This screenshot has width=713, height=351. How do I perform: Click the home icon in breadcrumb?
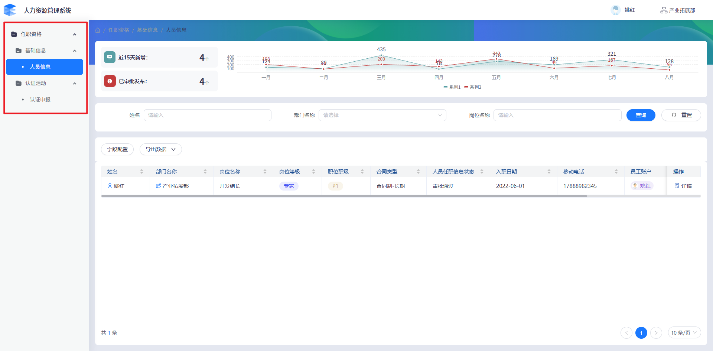[98, 30]
